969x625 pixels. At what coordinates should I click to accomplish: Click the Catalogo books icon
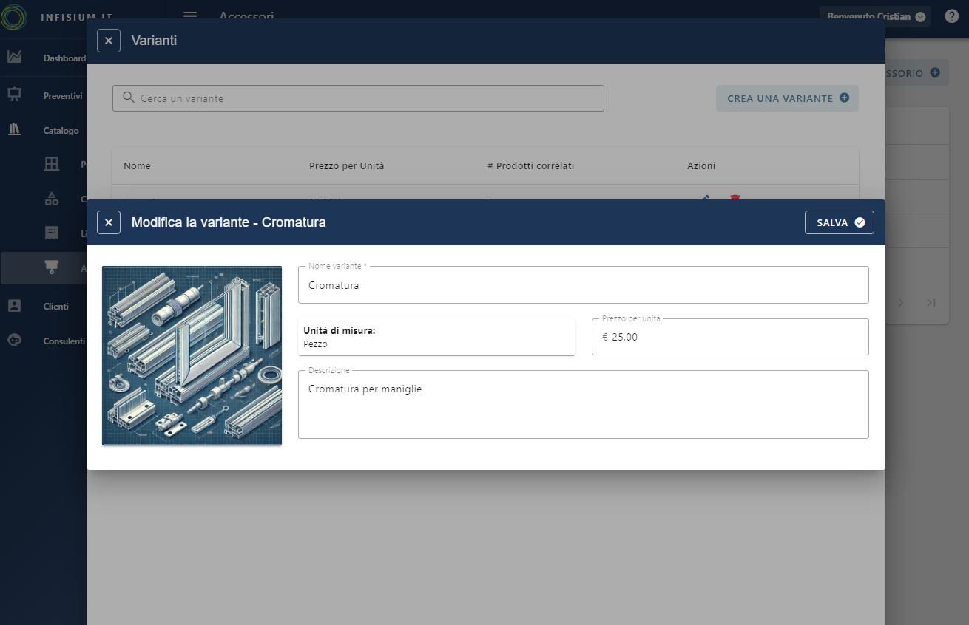pos(14,130)
